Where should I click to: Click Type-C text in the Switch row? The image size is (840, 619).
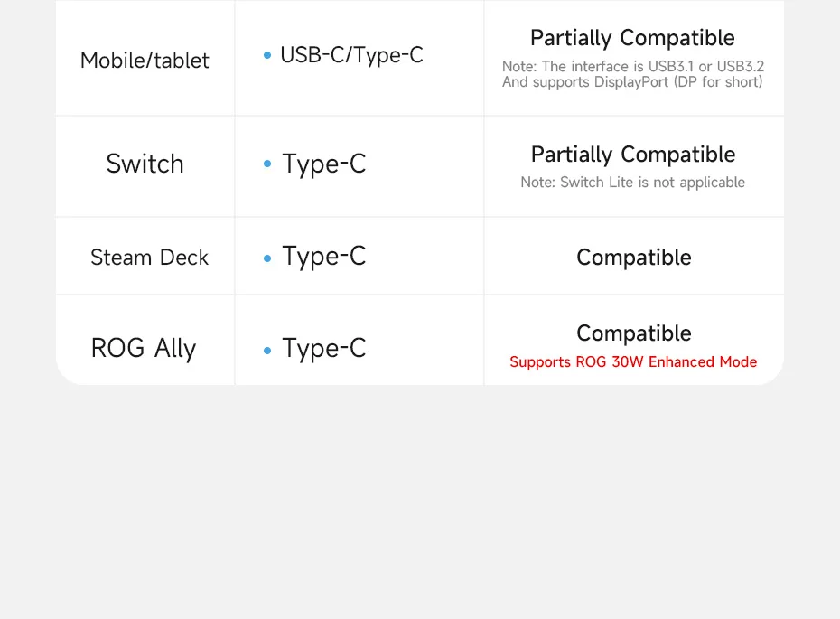pos(324,164)
